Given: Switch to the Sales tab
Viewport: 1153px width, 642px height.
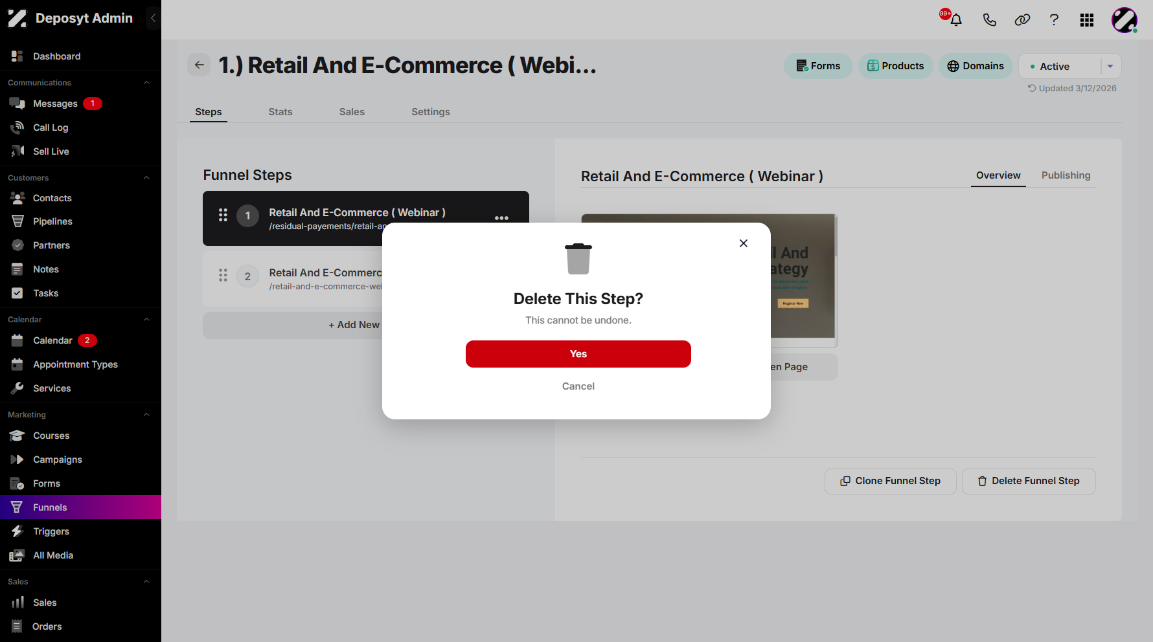Looking at the screenshot, I should (352, 112).
